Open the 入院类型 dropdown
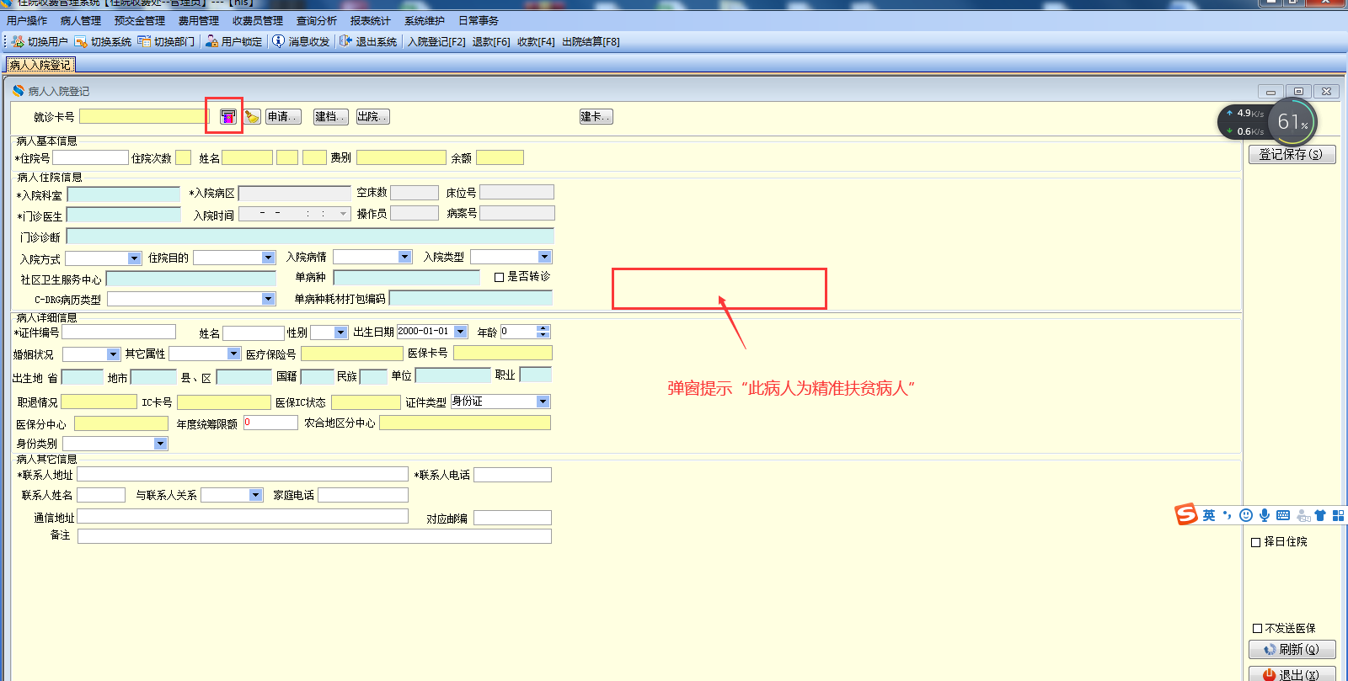Screen dimensions: 1348x681 tap(545, 257)
